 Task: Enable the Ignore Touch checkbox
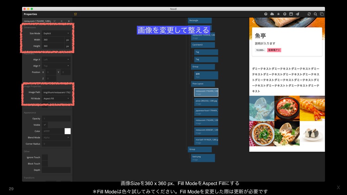pyautogui.click(x=45, y=157)
